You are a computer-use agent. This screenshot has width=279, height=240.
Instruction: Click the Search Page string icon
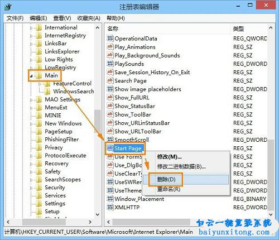[x=110, y=80]
